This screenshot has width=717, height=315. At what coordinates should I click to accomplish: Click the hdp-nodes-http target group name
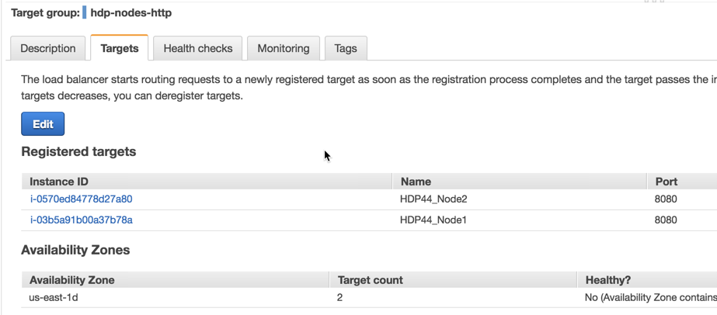tap(131, 12)
